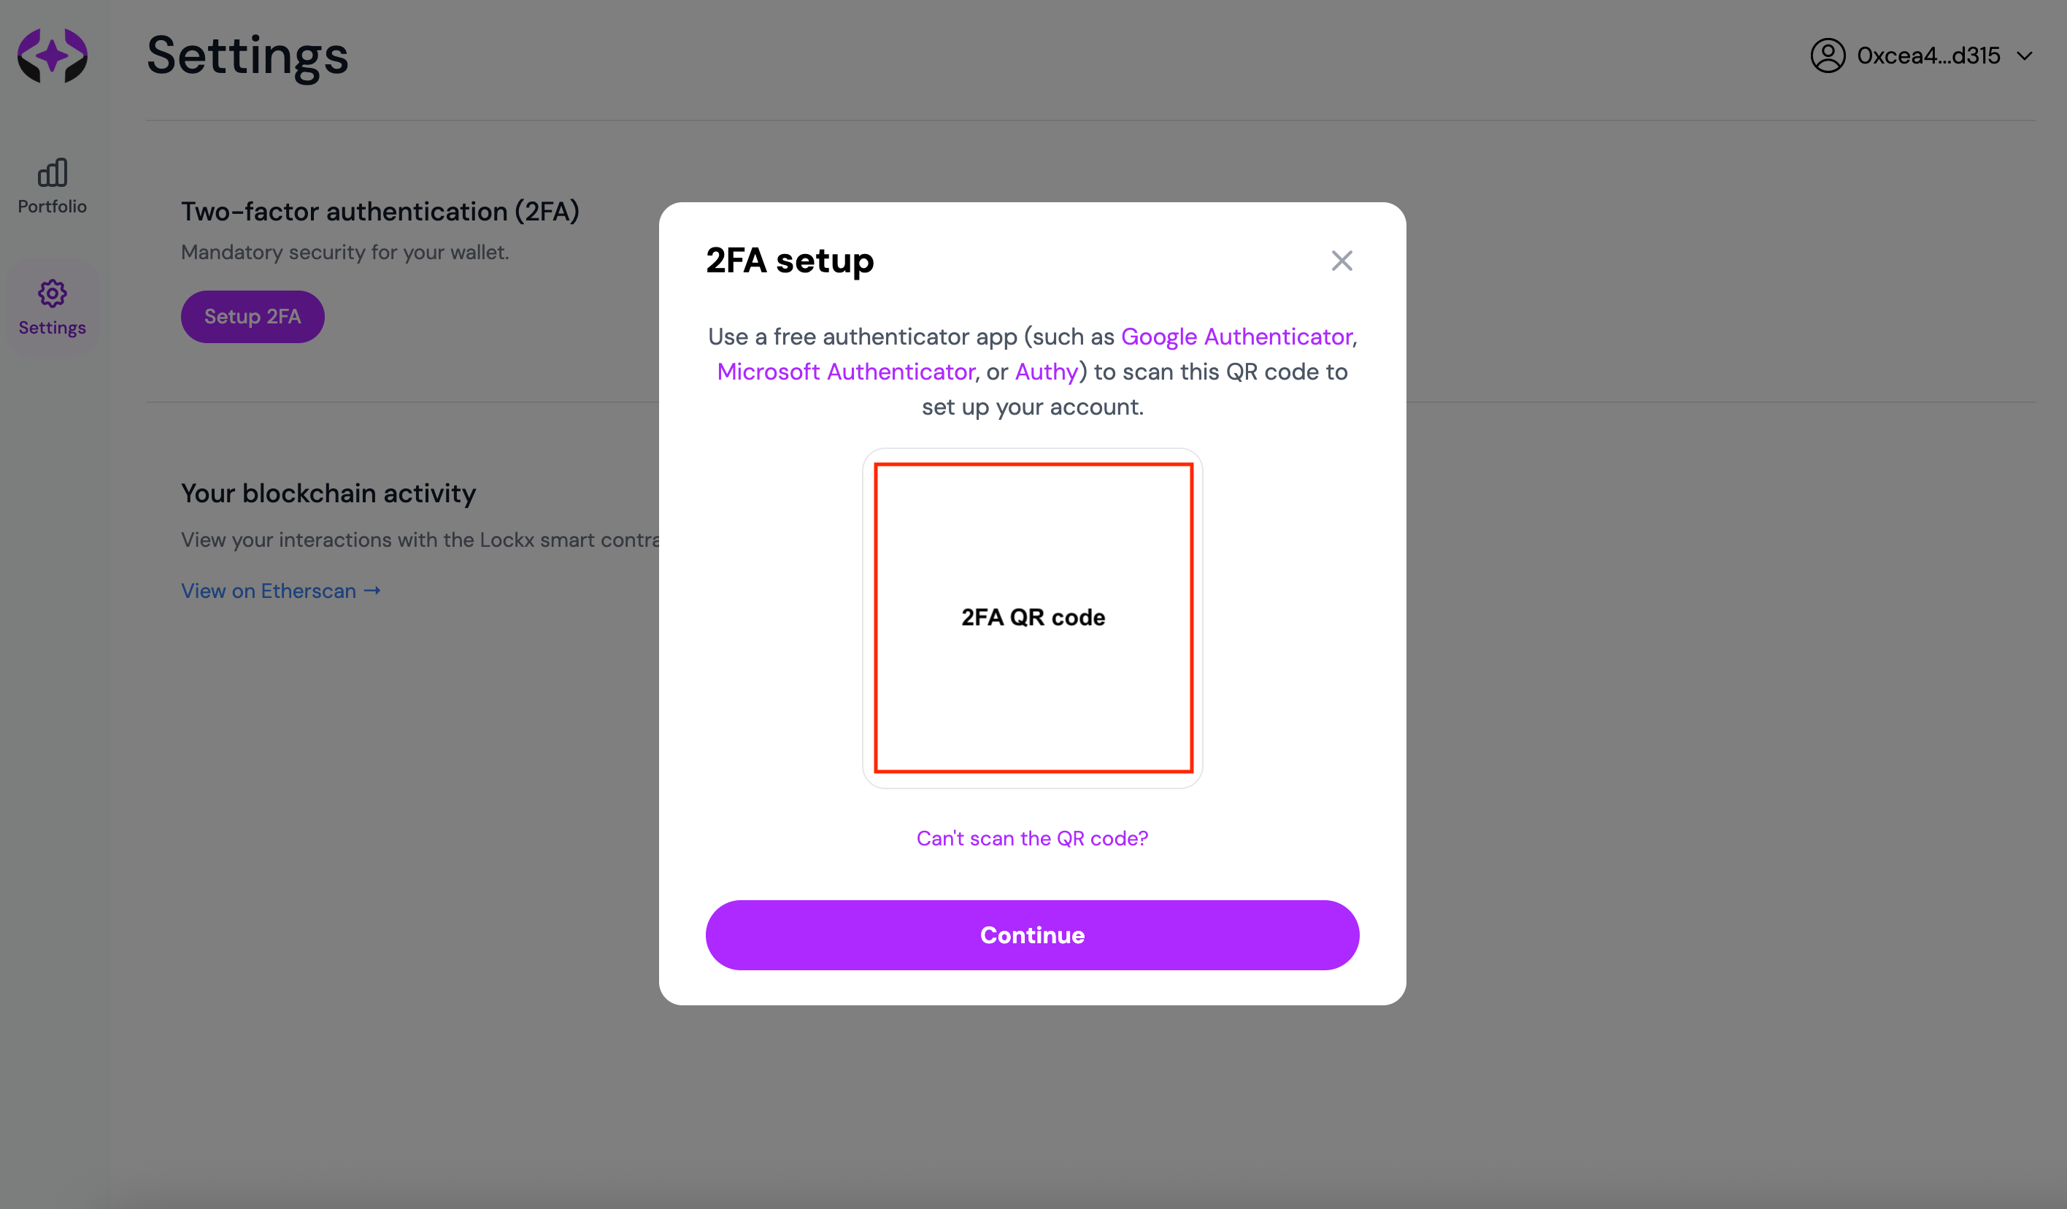Open the Microsoft Authenticator link
This screenshot has height=1209, width=2067.
click(846, 372)
